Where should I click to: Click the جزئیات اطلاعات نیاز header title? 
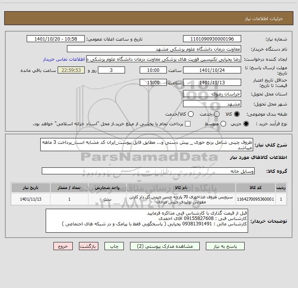[264, 19]
